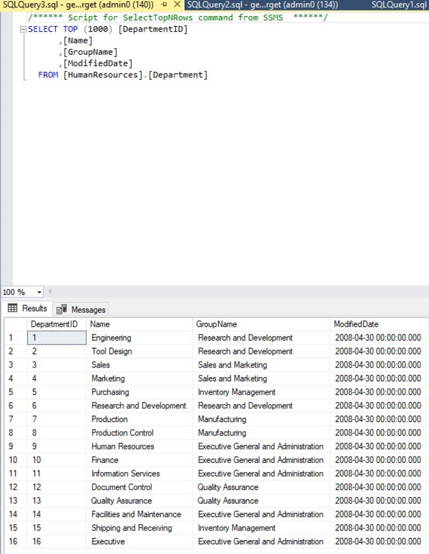Collapse the SELECT statement outline
The image size is (429, 554).
(23, 29)
